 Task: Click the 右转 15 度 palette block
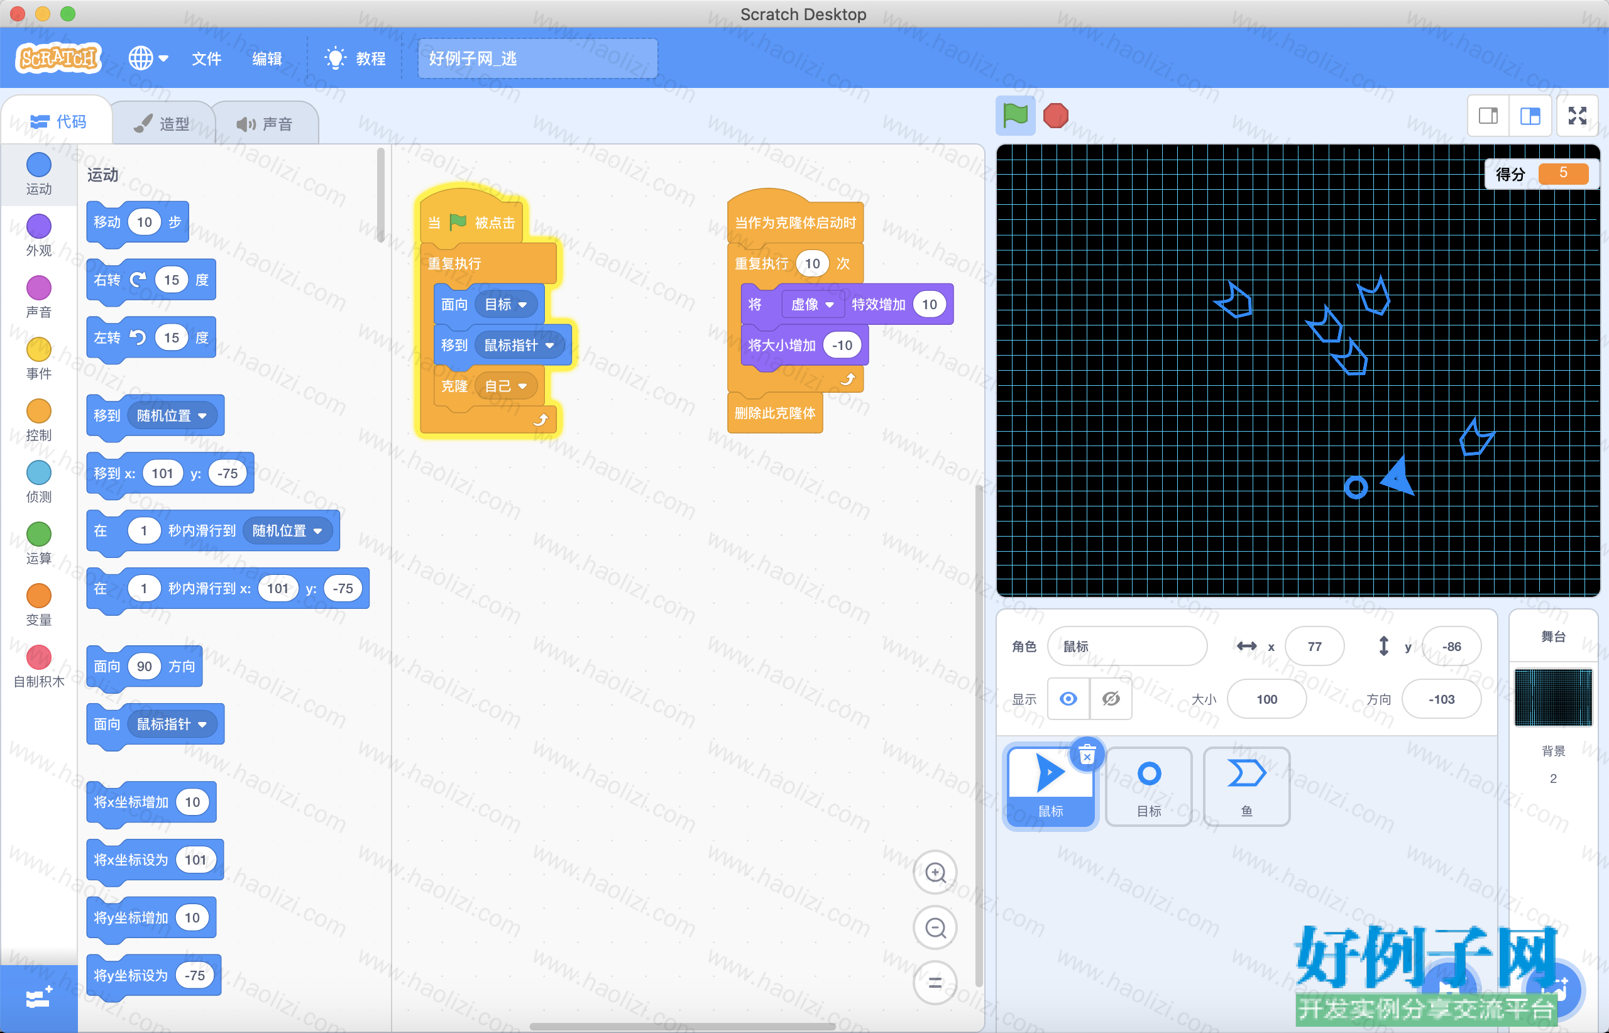pyautogui.click(x=151, y=280)
